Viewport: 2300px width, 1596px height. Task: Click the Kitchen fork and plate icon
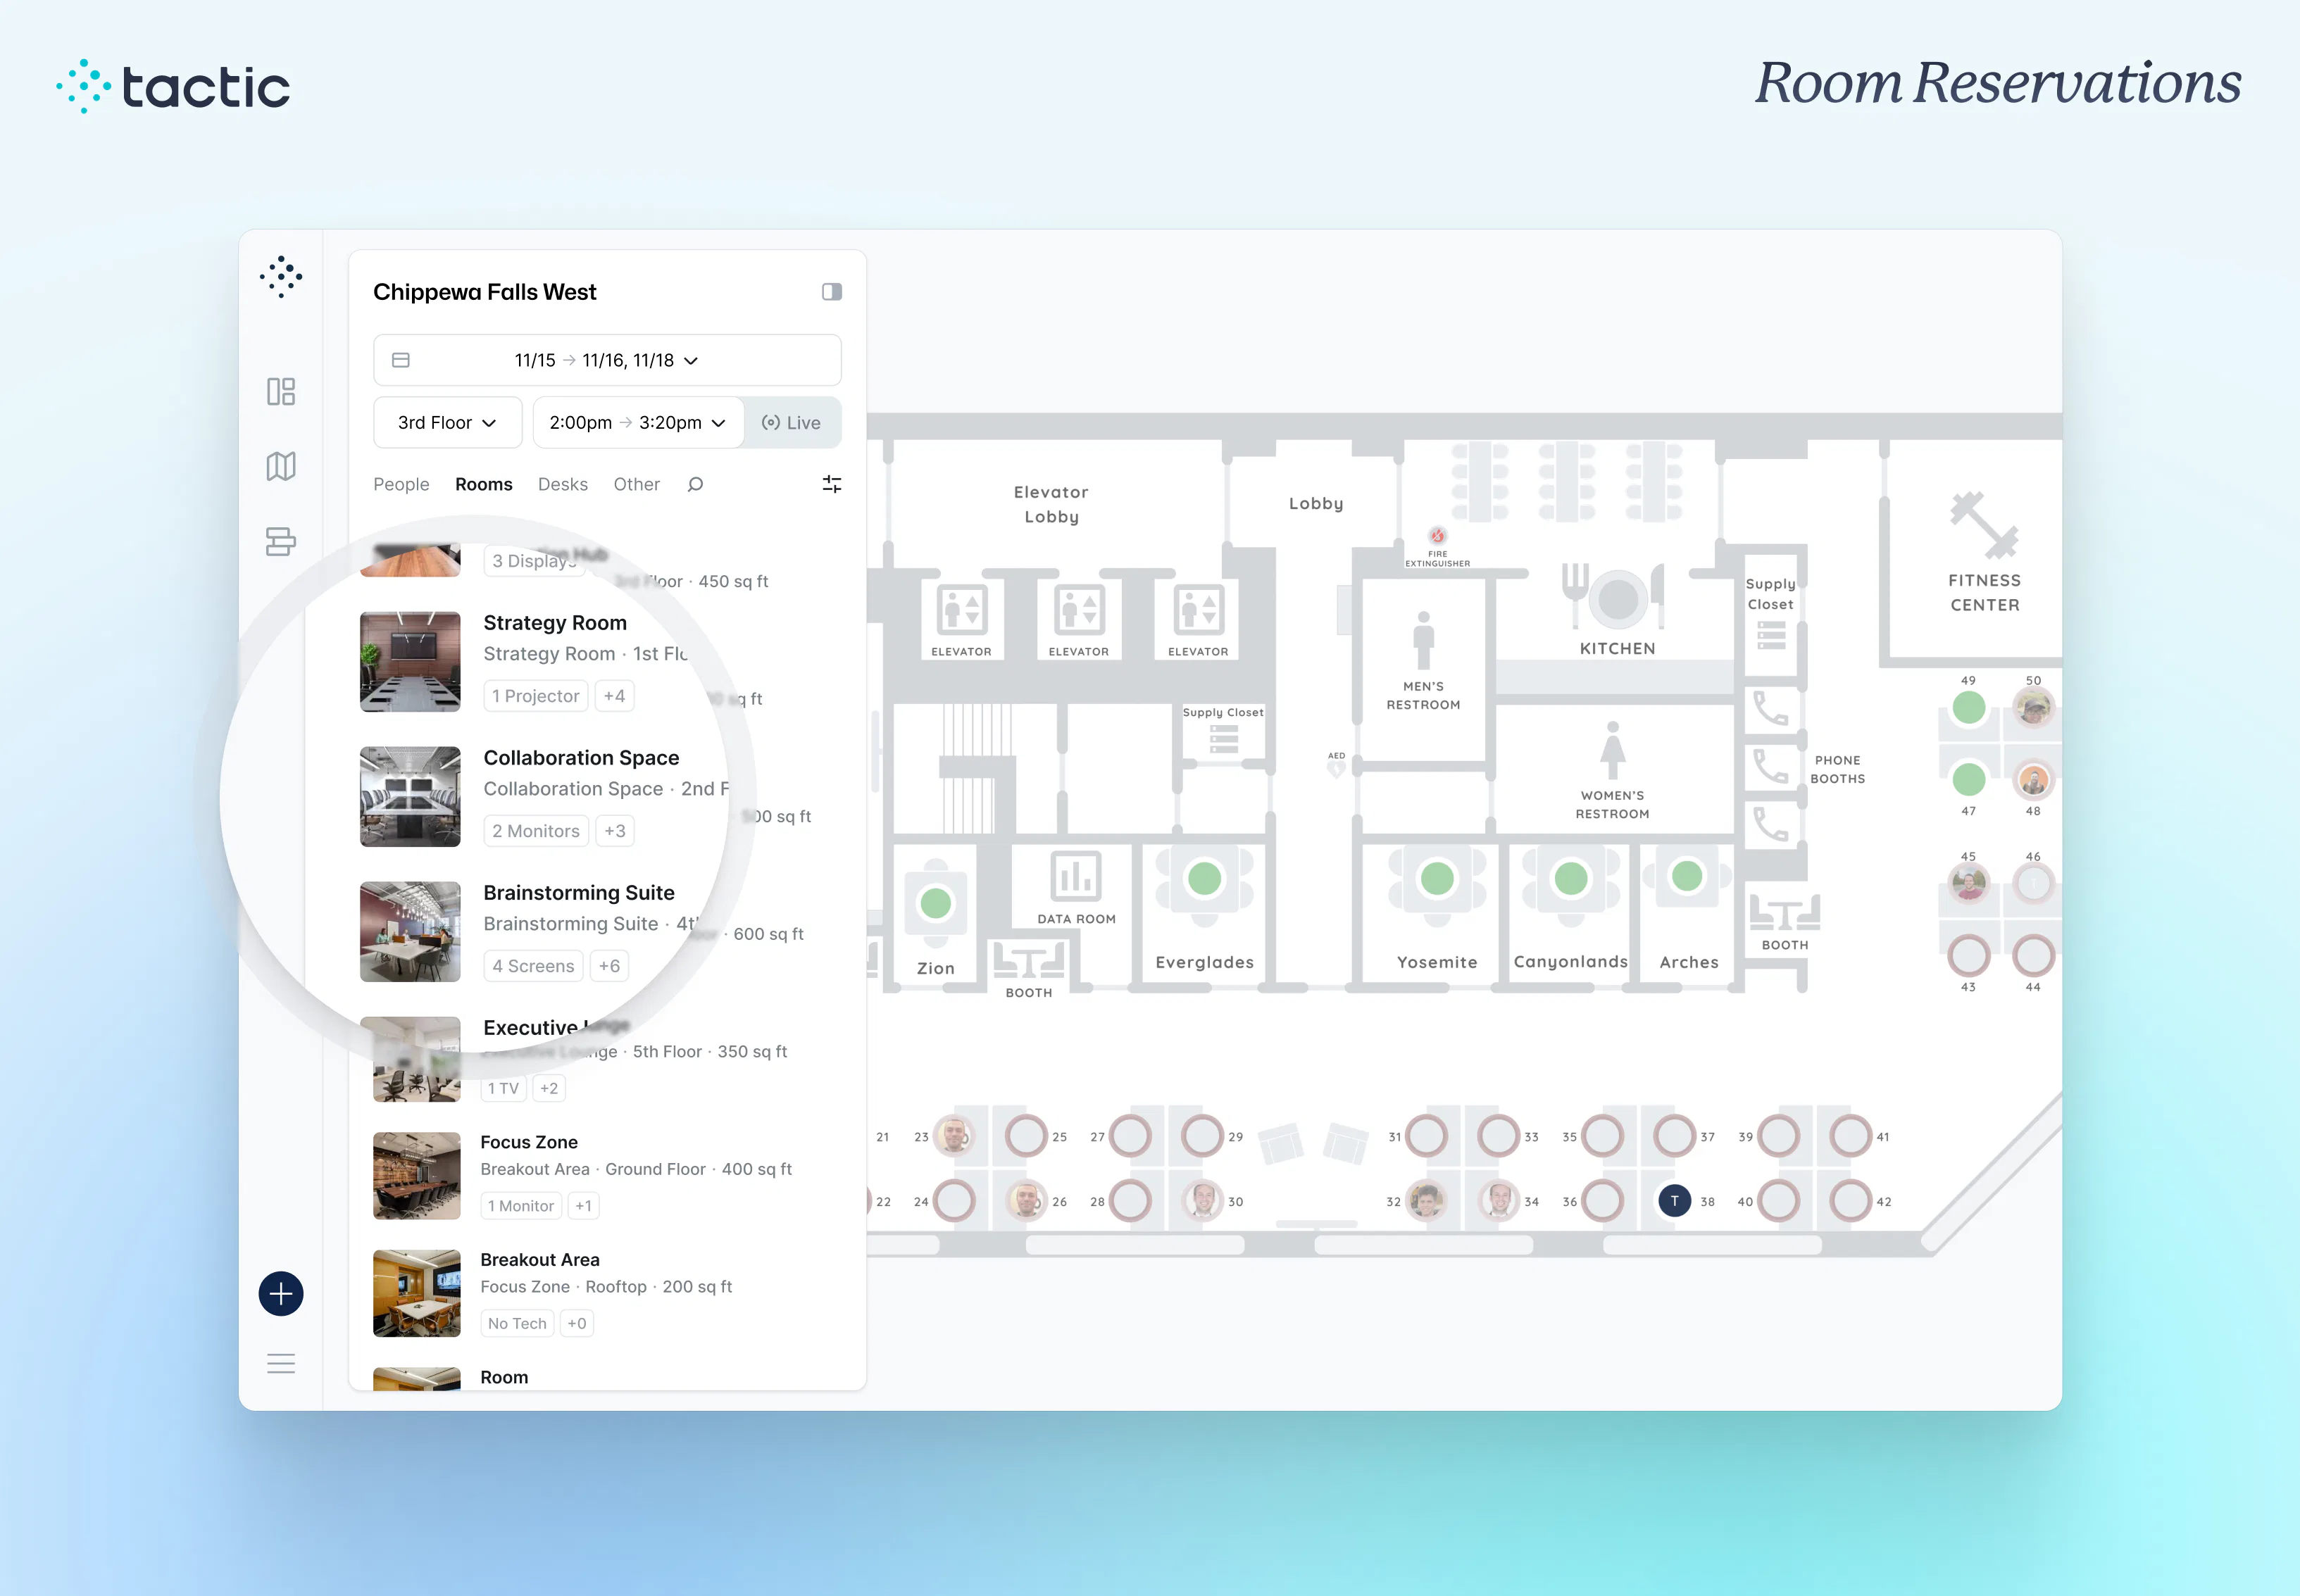1615,597
